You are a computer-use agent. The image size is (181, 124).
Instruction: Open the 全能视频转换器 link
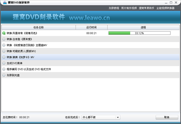pyautogui.click(x=165, y=8)
